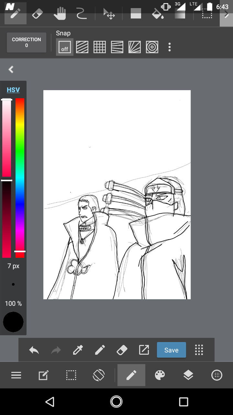
Task: Enable grid snap
Action: coord(100,47)
